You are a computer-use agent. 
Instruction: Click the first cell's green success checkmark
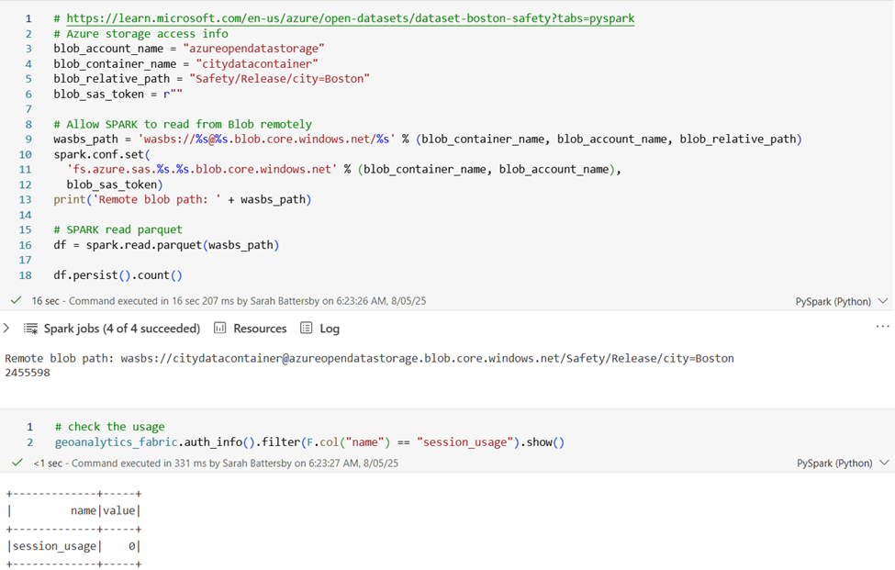tap(17, 300)
